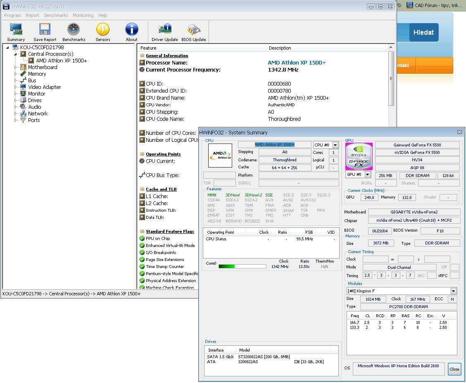This screenshot has width=466, height=383.
Task: Click the General Information section heading
Action: click(167, 56)
